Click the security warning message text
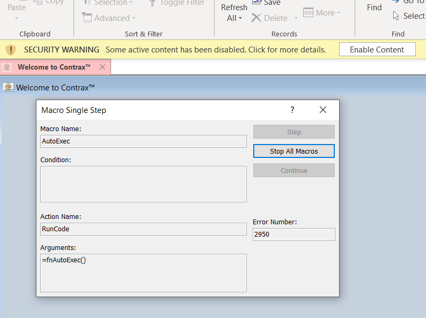The height and width of the screenshot is (318, 426). click(x=215, y=50)
